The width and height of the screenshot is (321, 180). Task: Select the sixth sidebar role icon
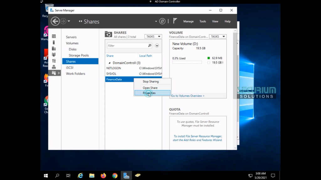click(54, 67)
